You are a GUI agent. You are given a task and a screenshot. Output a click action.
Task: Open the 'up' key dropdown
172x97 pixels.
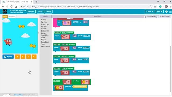tap(64, 33)
